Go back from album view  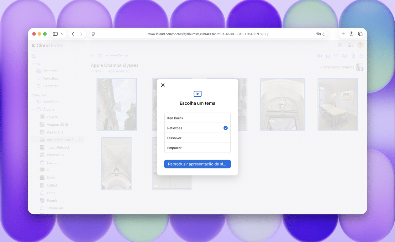pyautogui.click(x=92, y=56)
